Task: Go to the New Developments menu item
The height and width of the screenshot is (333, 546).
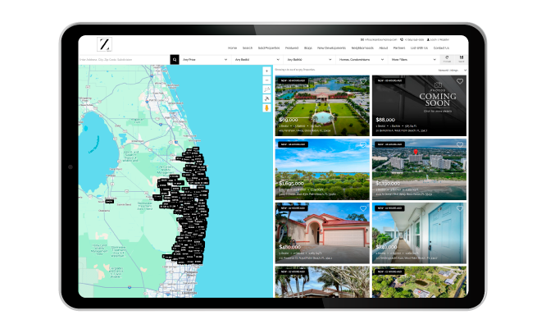Action: 332,48
